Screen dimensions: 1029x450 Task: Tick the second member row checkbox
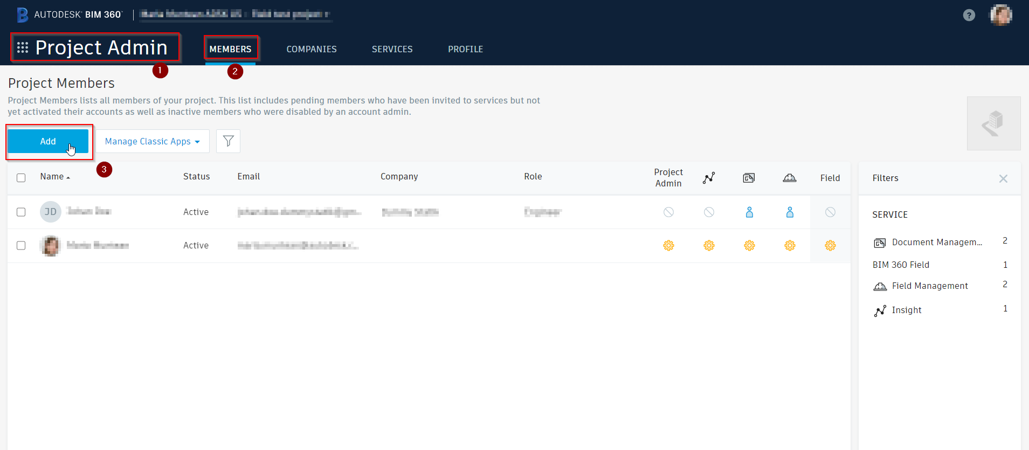click(x=21, y=245)
